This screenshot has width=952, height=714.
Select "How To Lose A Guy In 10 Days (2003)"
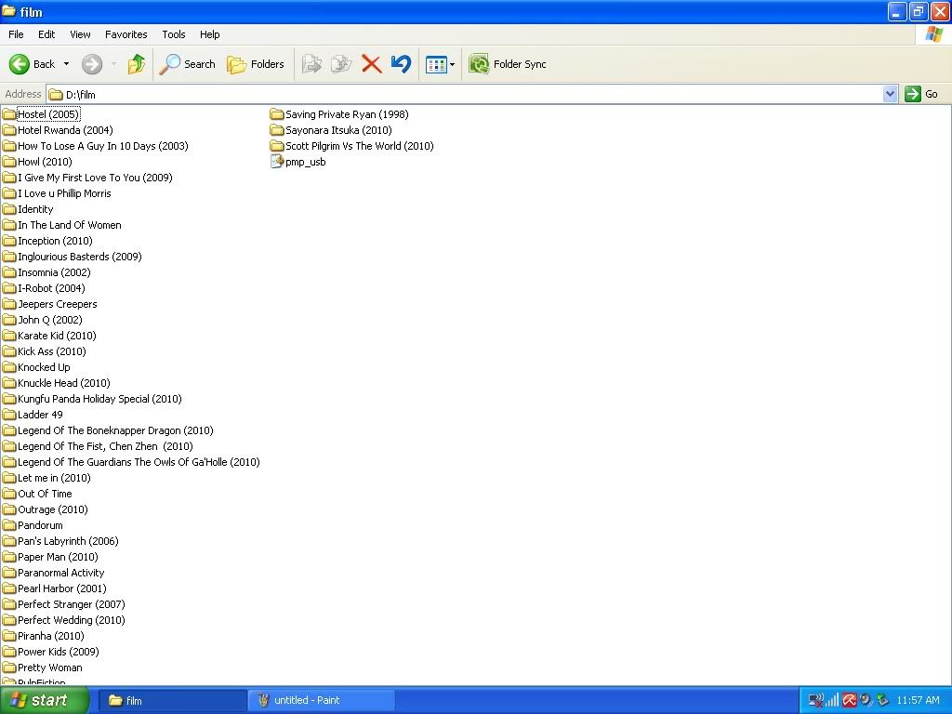[x=102, y=146]
